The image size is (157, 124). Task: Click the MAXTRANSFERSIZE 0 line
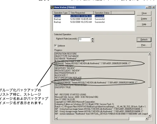tap(65, 73)
